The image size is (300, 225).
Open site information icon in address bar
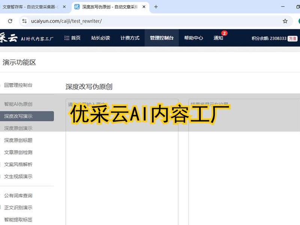(24, 21)
